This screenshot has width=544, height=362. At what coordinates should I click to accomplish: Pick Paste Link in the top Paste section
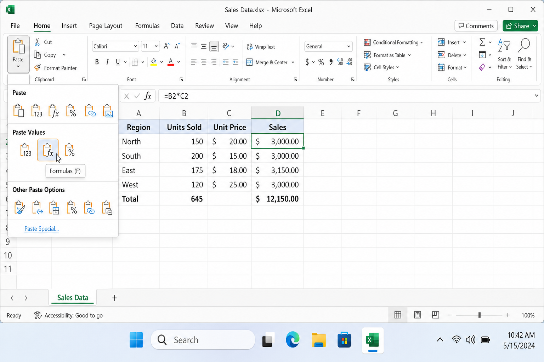[90, 111]
